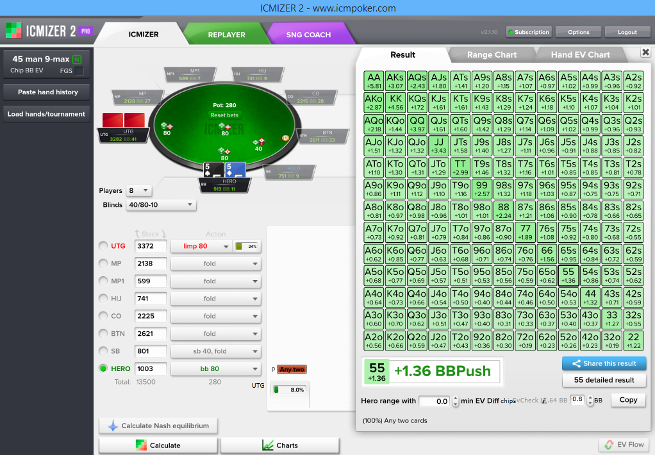The height and width of the screenshot is (455, 655).
Task: Select the AA hand cell
Action: click(374, 81)
